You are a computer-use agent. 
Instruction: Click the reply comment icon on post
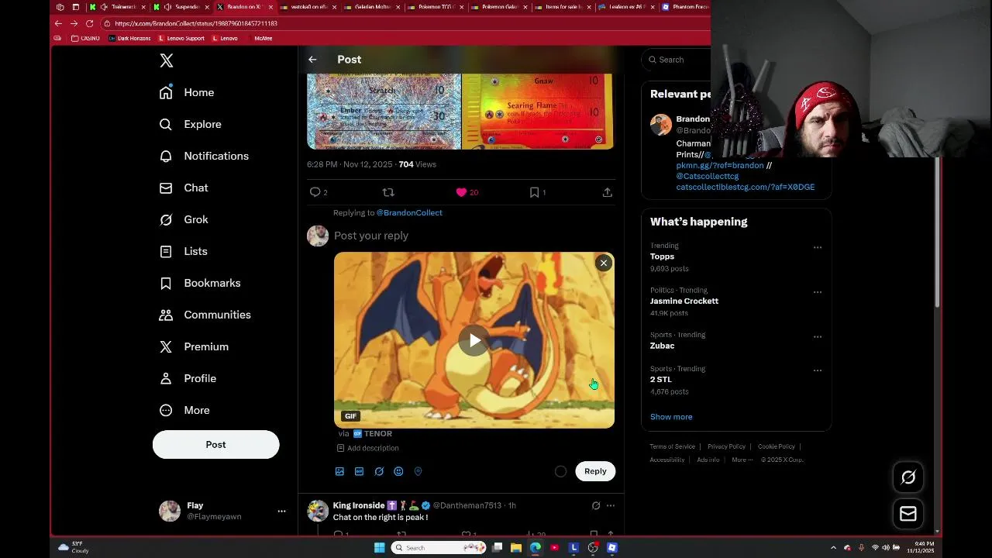[315, 192]
